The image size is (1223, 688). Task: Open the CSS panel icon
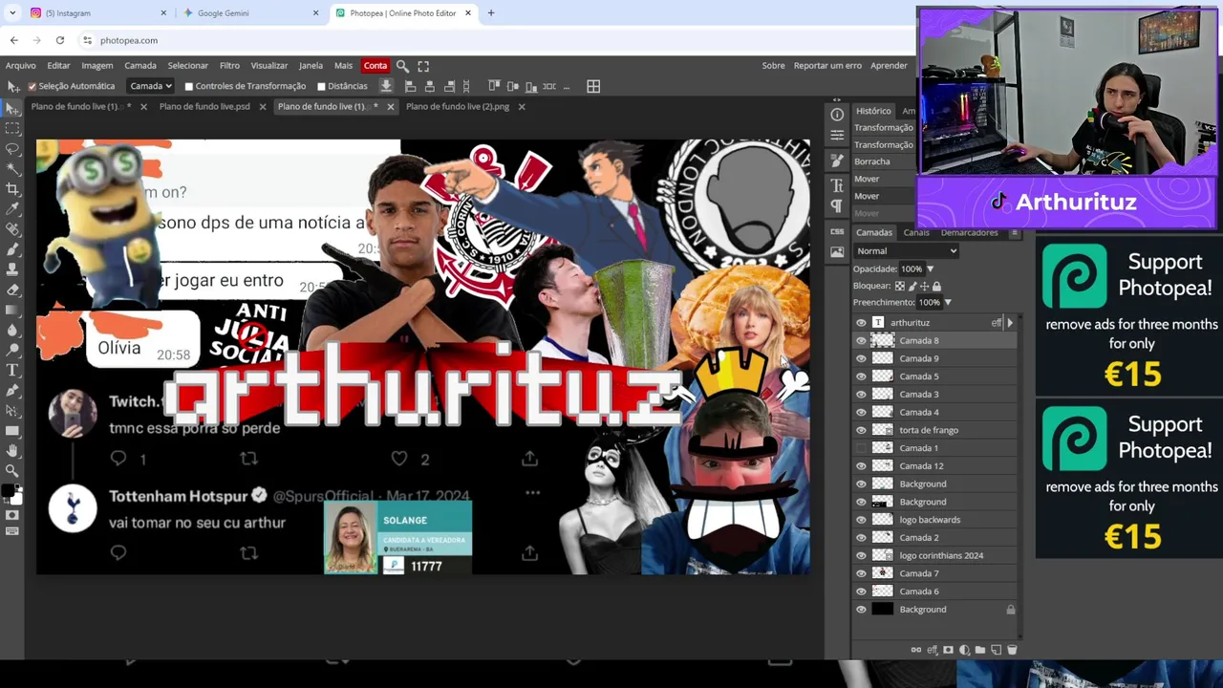(837, 231)
